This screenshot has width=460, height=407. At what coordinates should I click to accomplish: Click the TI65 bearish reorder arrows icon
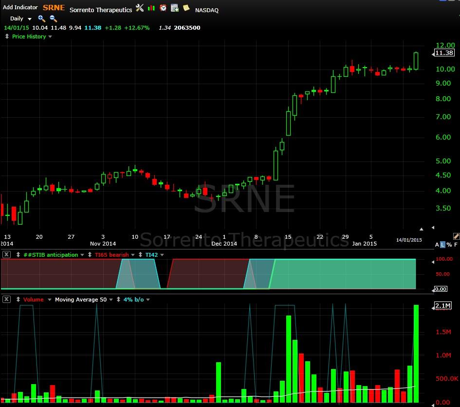(x=90, y=255)
